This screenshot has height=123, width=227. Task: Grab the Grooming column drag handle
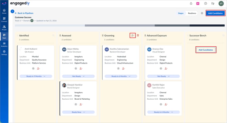103,35
